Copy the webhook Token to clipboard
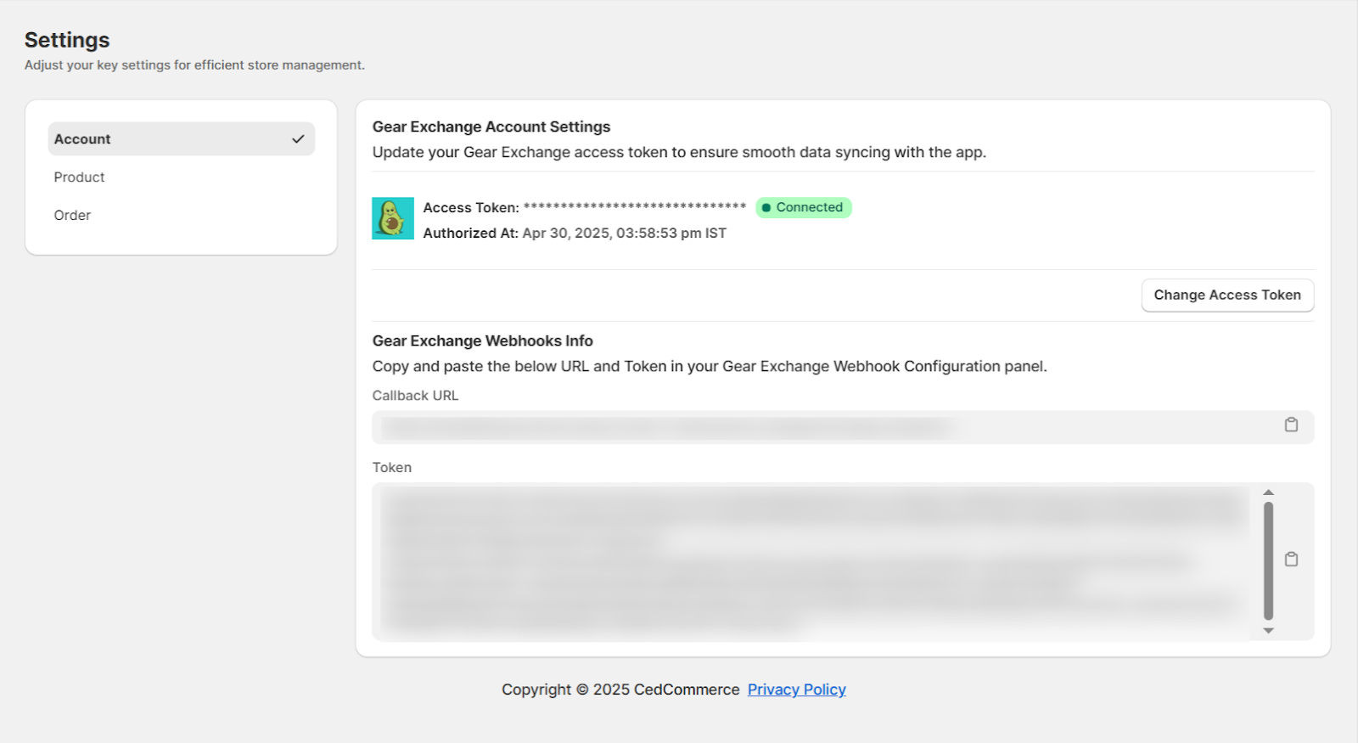This screenshot has width=1358, height=743. coord(1291,560)
